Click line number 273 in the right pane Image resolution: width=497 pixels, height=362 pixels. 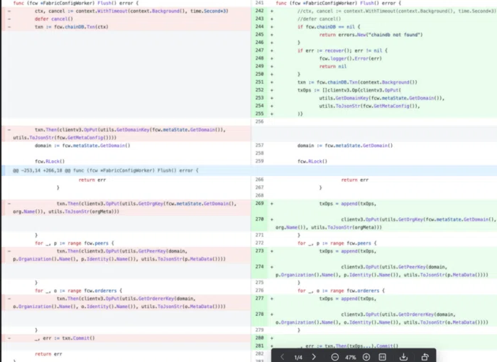(x=260, y=251)
